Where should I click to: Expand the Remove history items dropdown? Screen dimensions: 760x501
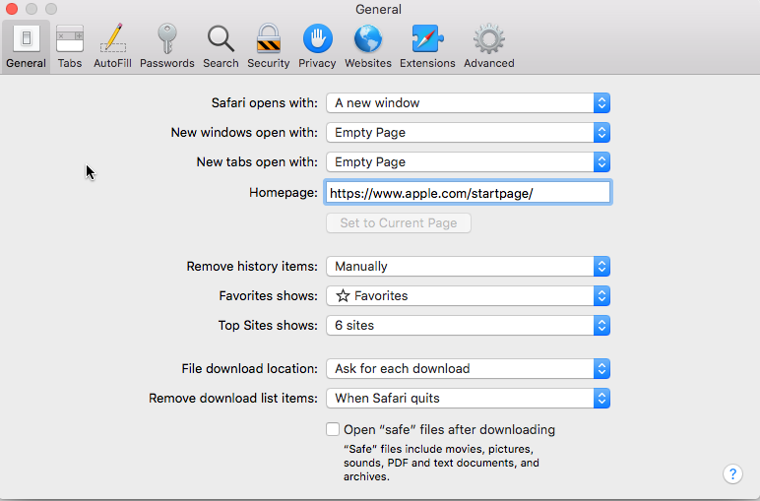click(468, 266)
